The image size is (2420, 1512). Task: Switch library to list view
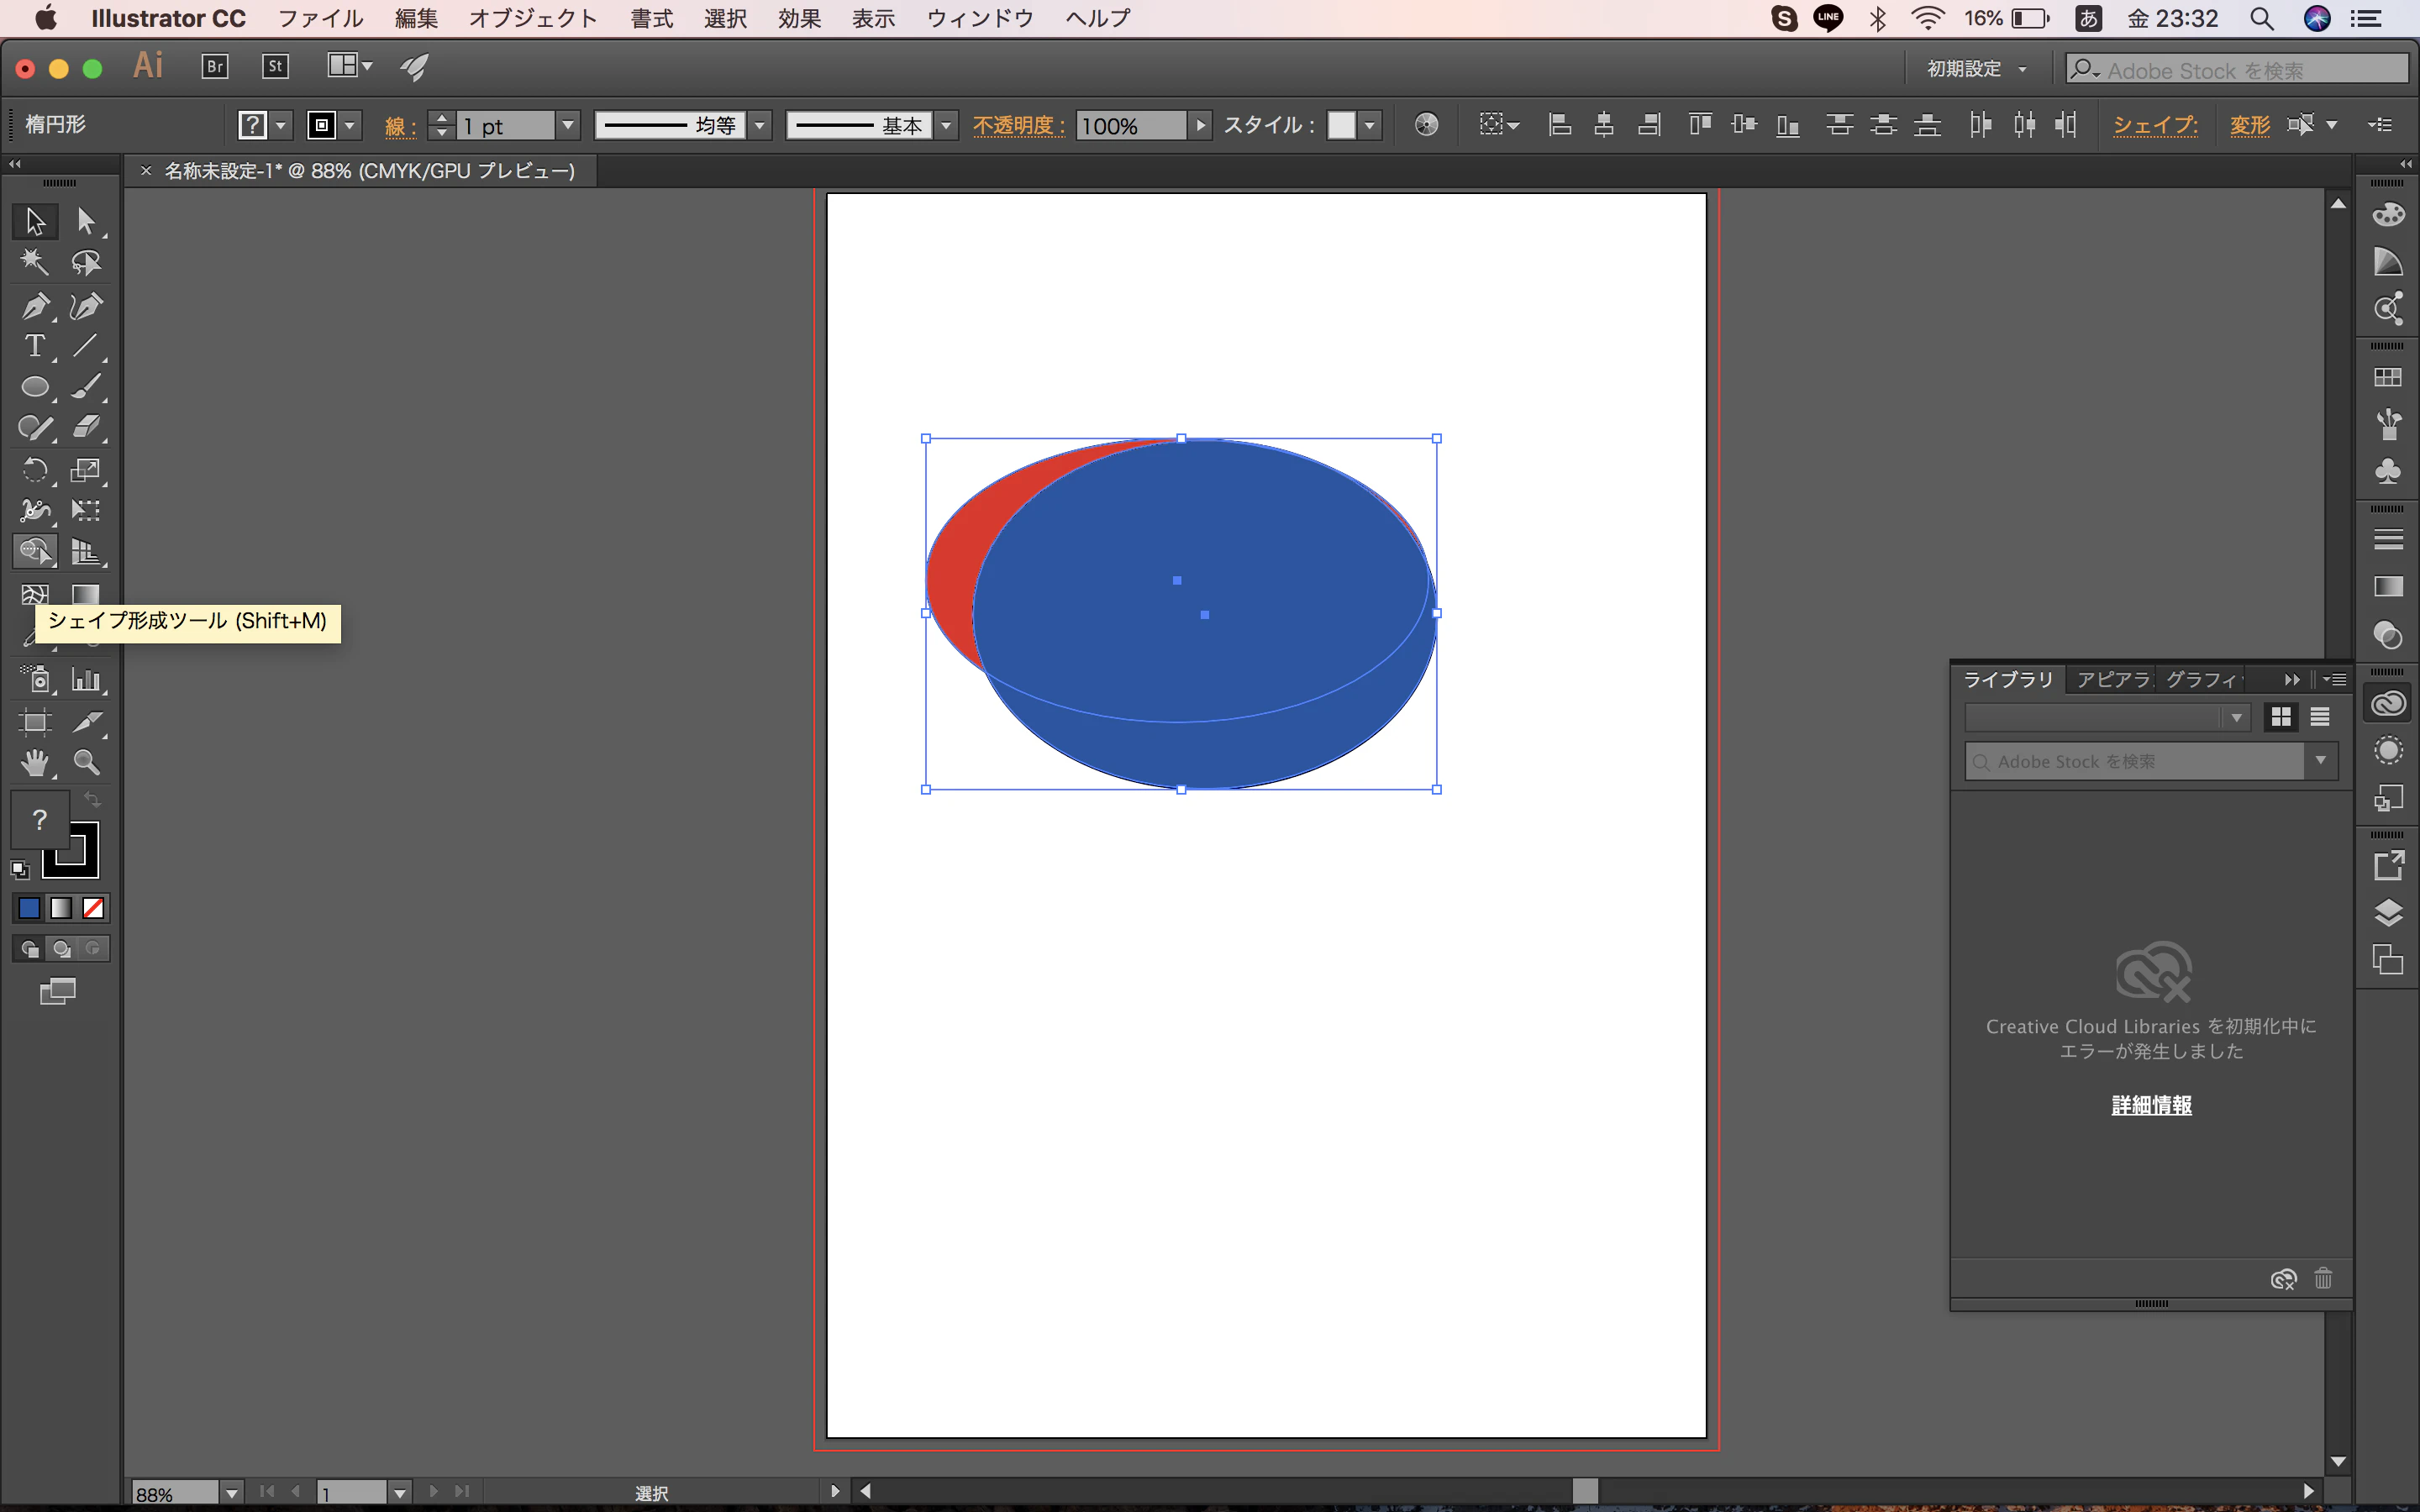[x=2320, y=717]
